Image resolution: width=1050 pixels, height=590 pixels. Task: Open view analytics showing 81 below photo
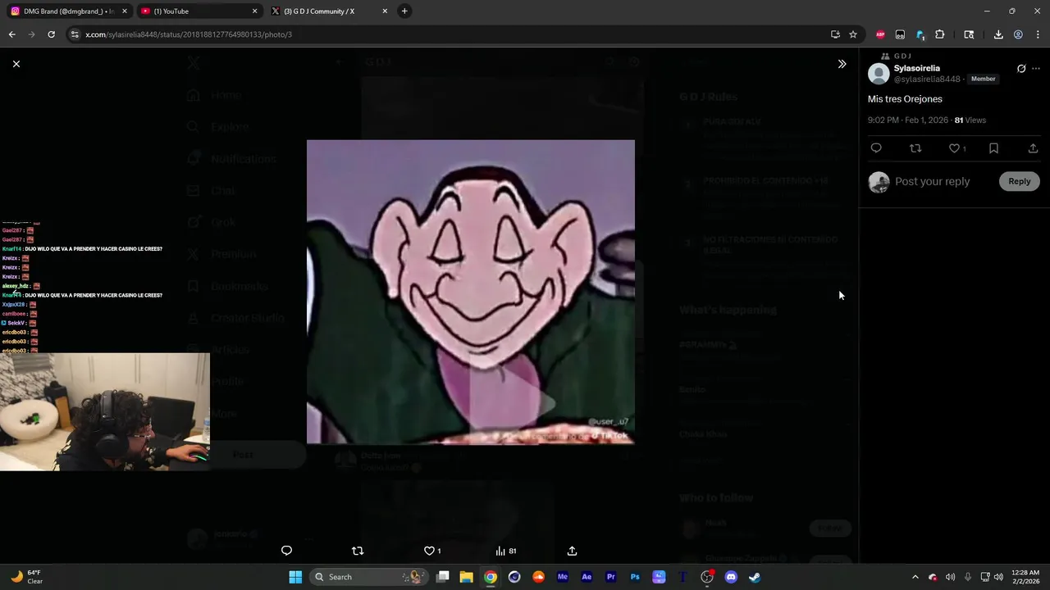tap(505, 551)
